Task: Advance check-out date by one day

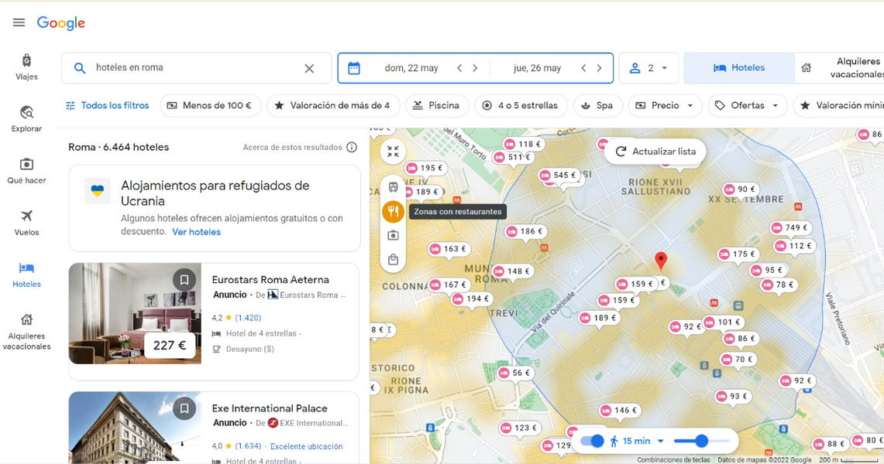Action: pos(600,68)
